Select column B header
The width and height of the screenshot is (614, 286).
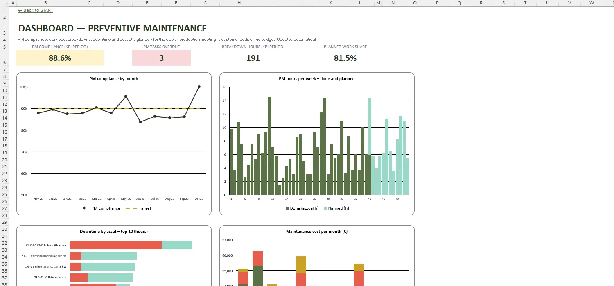click(45, 3)
